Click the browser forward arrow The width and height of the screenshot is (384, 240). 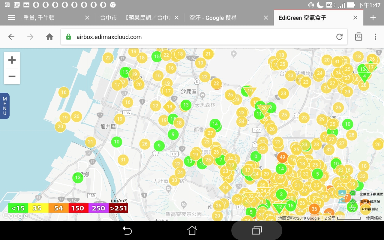point(30,37)
